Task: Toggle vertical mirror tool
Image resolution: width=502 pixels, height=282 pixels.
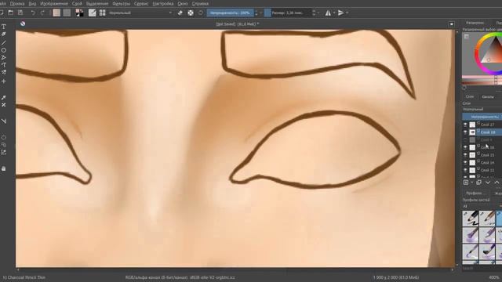Action: (341, 13)
